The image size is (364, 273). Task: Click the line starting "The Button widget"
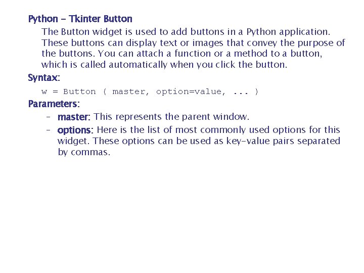pyautogui.click(x=186, y=32)
